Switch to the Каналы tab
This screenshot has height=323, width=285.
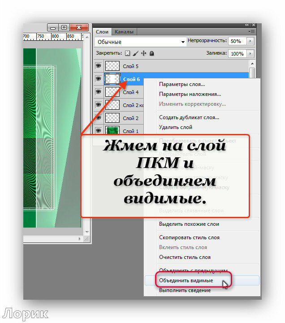124,32
